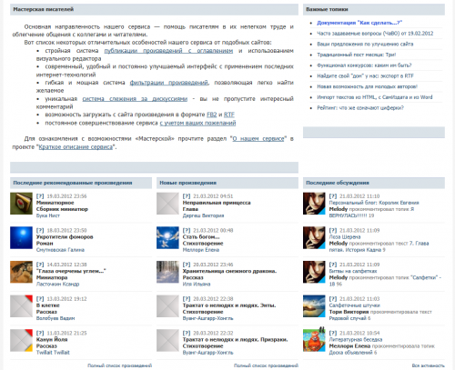
Task: Follow the фильтрации произведений link
Action: point(169,83)
